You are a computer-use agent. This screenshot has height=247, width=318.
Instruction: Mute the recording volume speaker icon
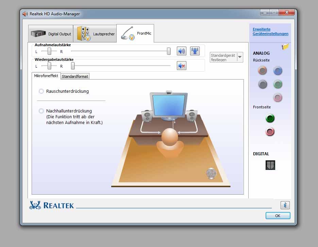182,51
